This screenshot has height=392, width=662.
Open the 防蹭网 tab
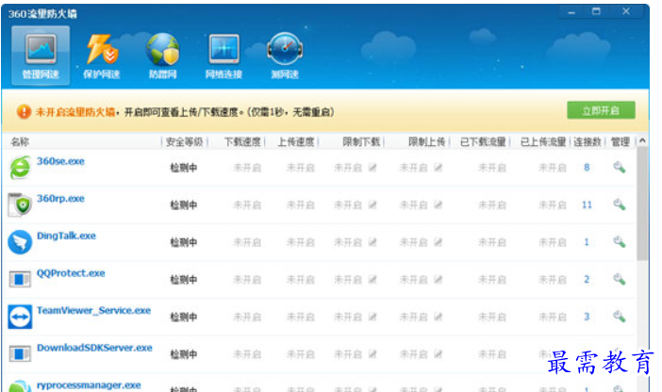pos(163,57)
